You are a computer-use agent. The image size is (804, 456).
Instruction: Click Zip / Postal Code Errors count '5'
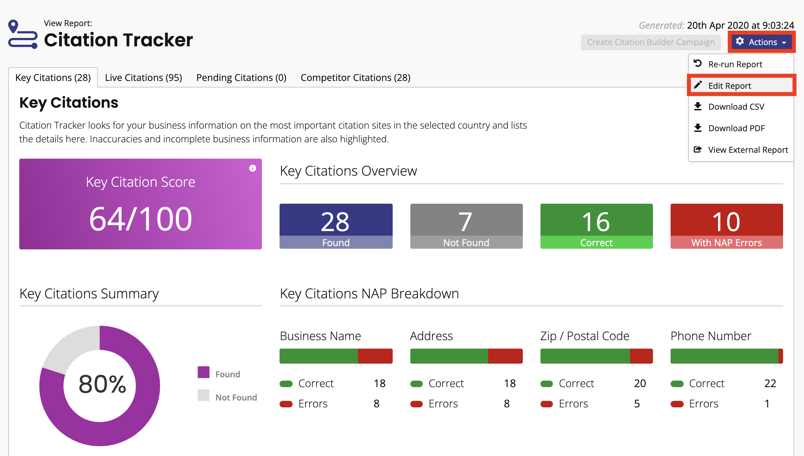[x=637, y=404]
